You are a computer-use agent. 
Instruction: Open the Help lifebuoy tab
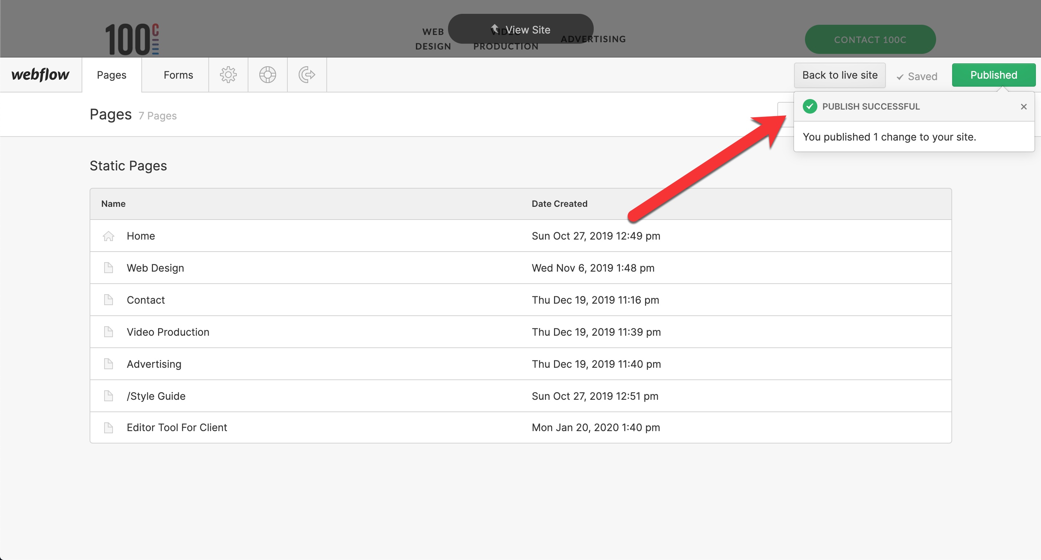tap(267, 75)
